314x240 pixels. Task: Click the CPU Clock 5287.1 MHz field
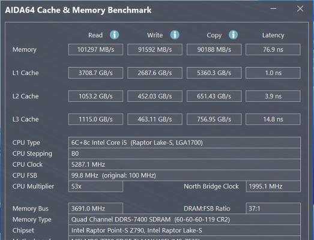[184, 164]
